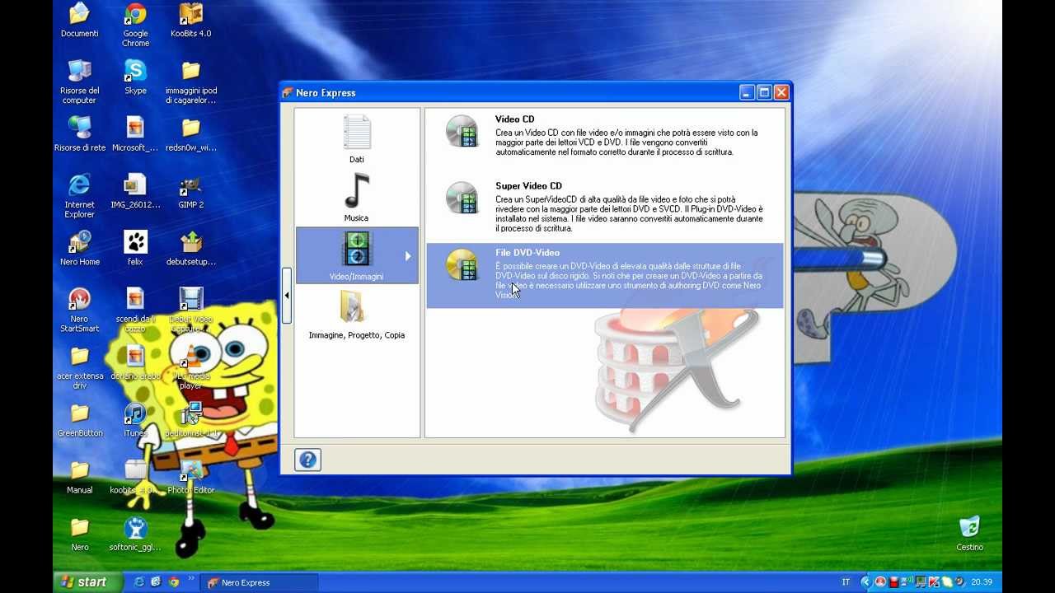The width and height of the screenshot is (1055, 593).
Task: Open Photo Editor desktop shortcut
Action: (x=190, y=476)
